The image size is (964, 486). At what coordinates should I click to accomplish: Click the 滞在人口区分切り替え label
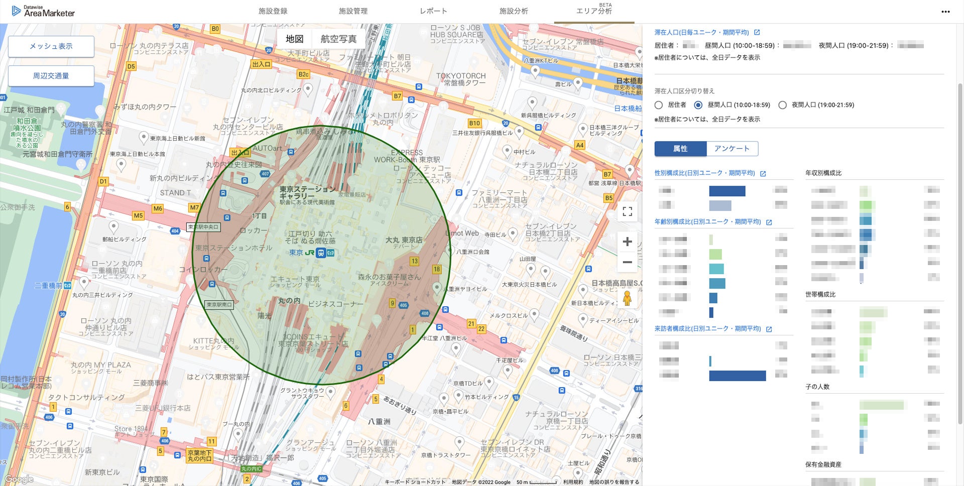[684, 91]
